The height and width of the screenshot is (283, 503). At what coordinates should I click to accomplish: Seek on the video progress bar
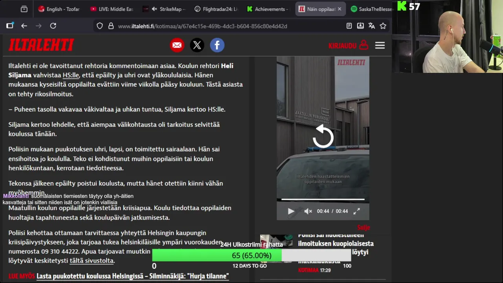323,200
